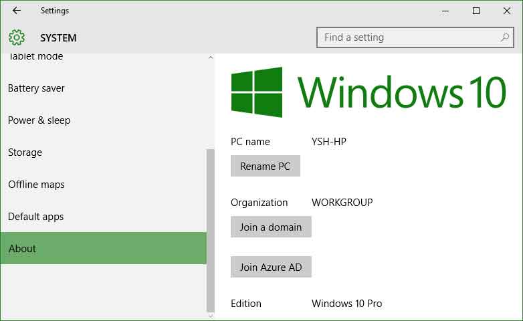523x321 pixels.
Task: Click the sidebar scrollbar up arrow
Action: click(x=211, y=58)
